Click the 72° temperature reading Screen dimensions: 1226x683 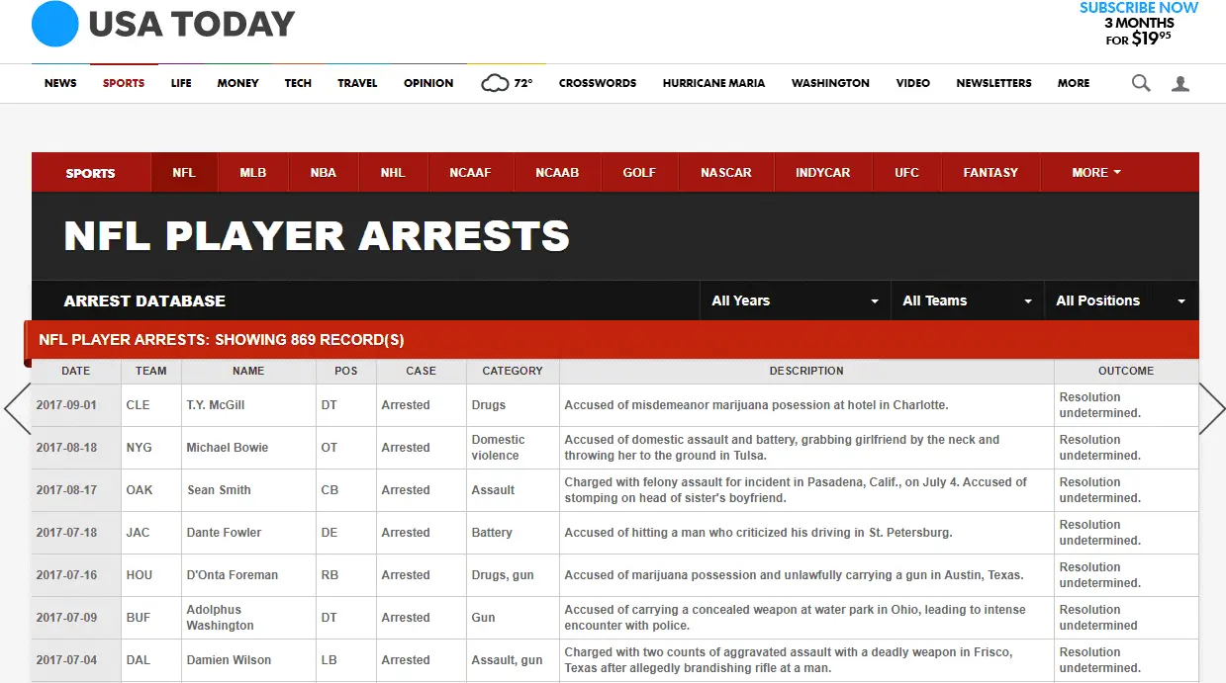pyautogui.click(x=523, y=83)
